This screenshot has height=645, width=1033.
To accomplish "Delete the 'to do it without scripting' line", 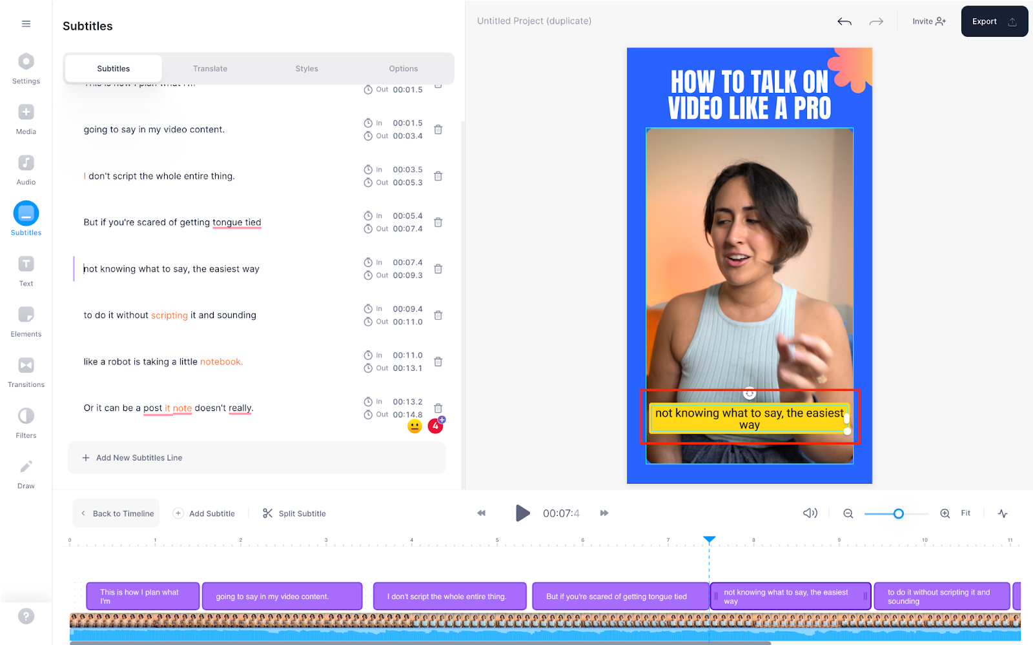I will point(438,315).
